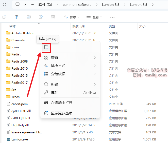Choose 显示更多选项 in context menu
The width and height of the screenshot is (168, 143).
pyautogui.click(x=70, y=113)
